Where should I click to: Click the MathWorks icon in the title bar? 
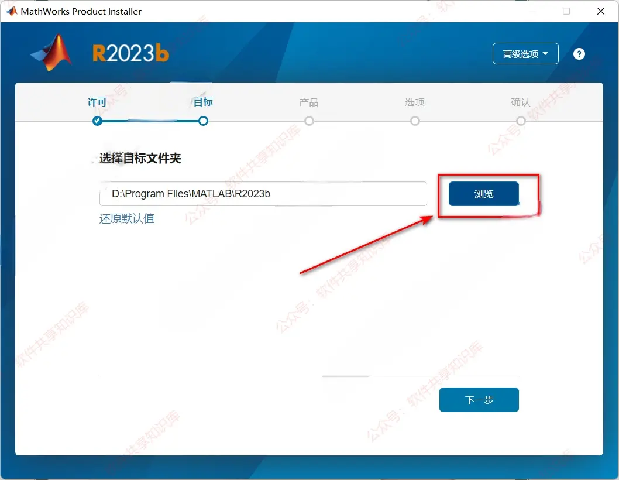click(x=12, y=11)
